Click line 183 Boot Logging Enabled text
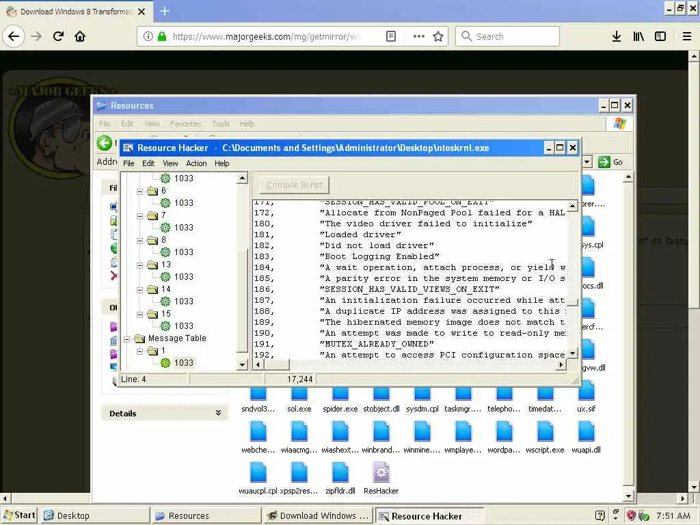 click(x=381, y=256)
